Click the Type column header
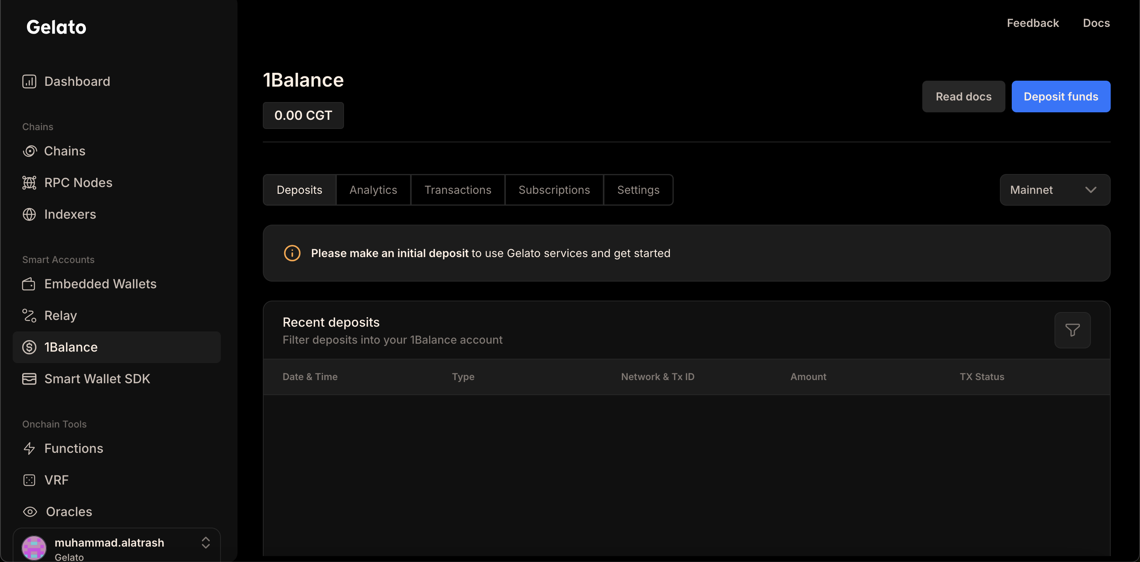This screenshot has width=1140, height=562. tap(463, 377)
